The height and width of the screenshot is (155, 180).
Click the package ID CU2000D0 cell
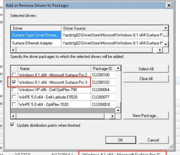pos(103,105)
